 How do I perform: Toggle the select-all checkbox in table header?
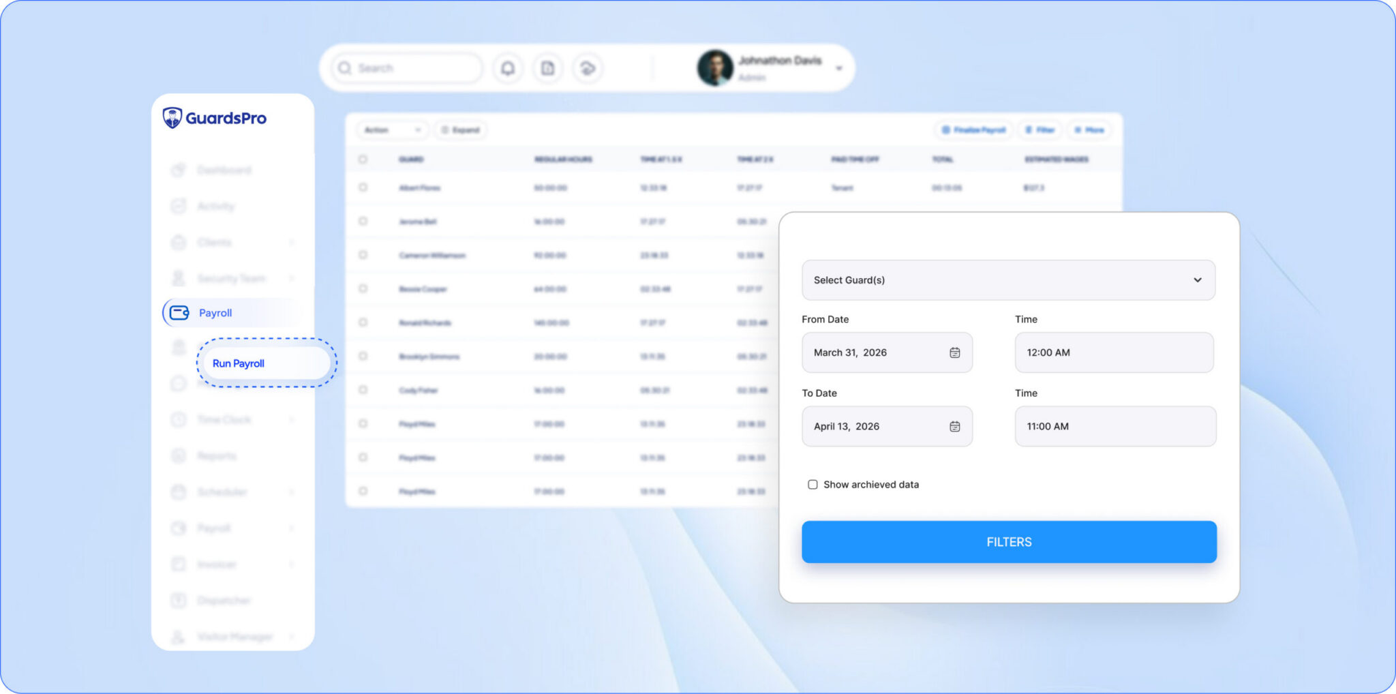[363, 160]
